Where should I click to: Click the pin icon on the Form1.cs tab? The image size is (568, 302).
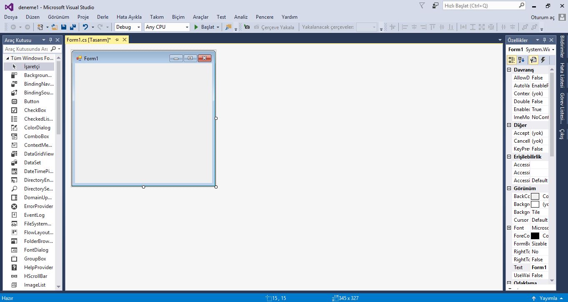pos(117,40)
